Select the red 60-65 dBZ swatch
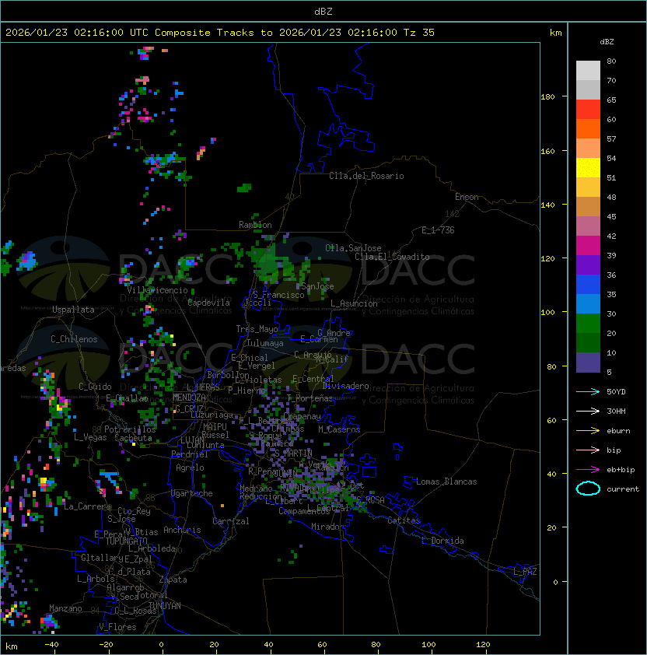Viewport: 647px width, 655px height. coord(588,110)
